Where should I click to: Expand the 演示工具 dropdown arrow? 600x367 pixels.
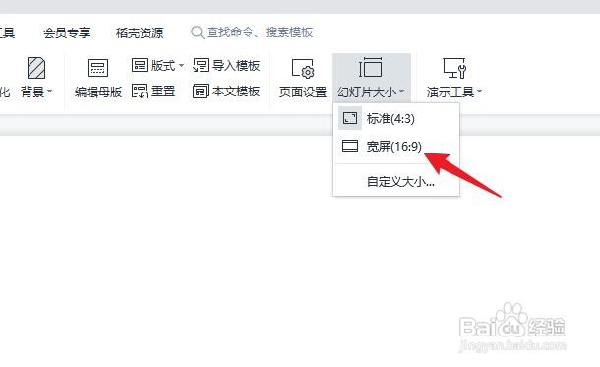(479, 92)
